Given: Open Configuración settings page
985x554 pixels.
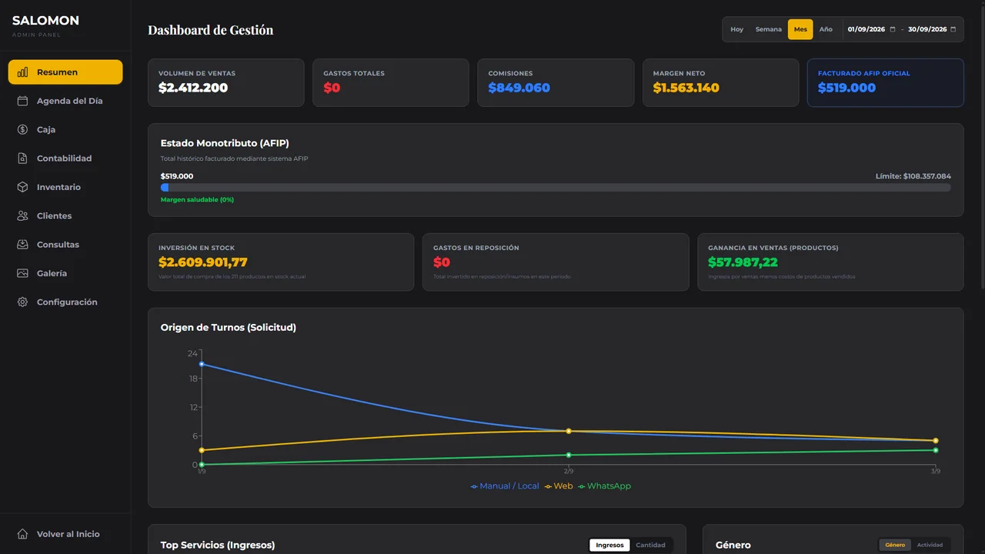Looking at the screenshot, I should coord(65,302).
